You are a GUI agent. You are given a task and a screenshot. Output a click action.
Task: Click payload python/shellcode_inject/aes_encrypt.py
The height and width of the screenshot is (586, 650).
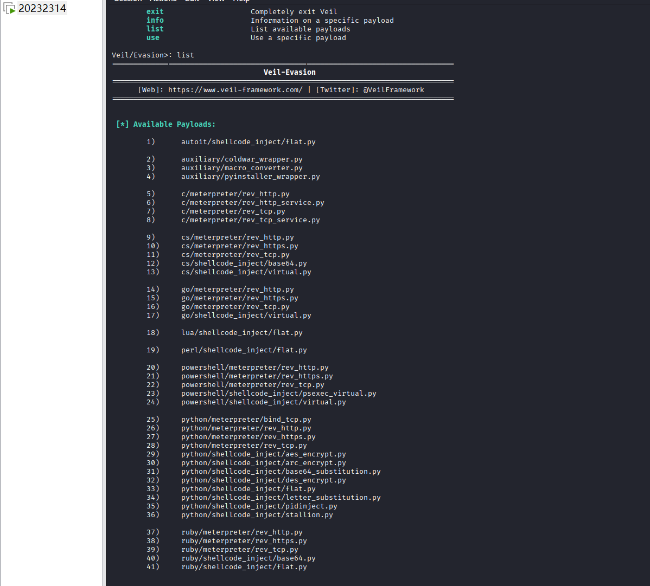pos(264,454)
